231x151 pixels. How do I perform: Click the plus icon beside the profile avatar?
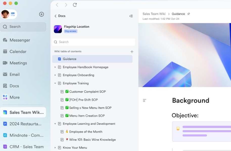(x=41, y=14)
